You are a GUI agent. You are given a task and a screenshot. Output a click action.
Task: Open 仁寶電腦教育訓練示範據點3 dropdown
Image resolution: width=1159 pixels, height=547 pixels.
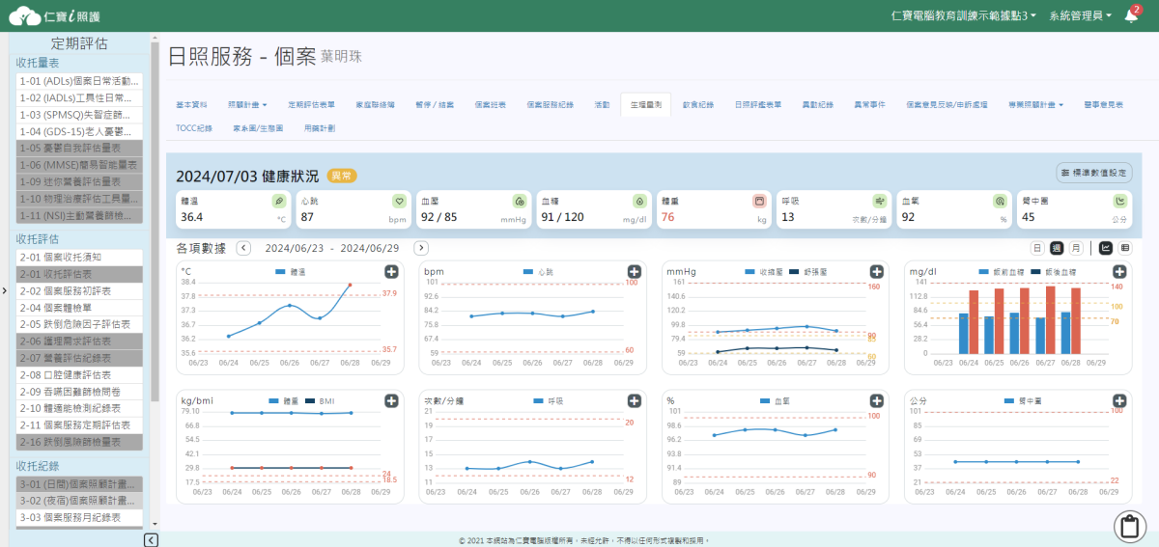click(x=963, y=15)
